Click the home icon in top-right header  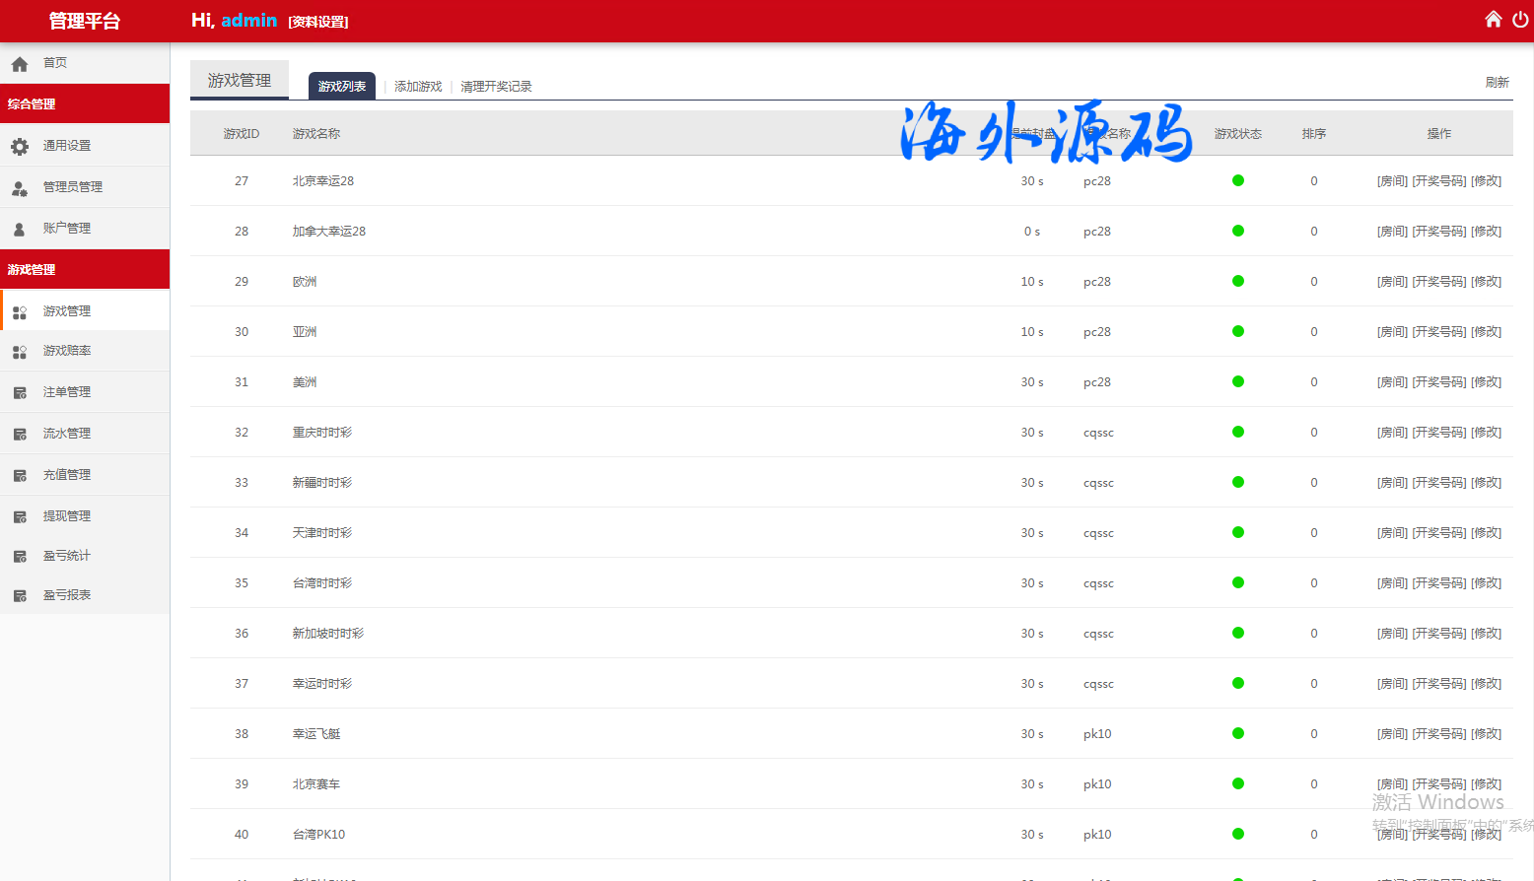pyautogui.click(x=1494, y=19)
